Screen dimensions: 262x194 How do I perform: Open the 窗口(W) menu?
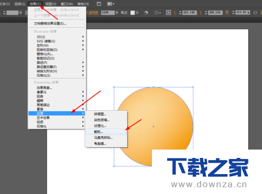click(x=67, y=4)
